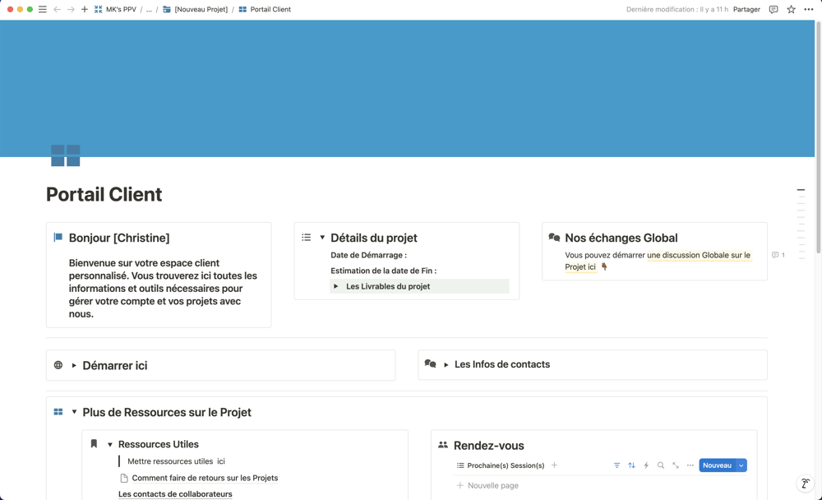Open automations lightning bolt icon

(x=646, y=465)
